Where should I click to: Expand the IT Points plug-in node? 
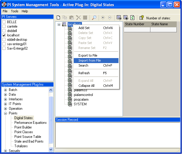(5, 104)
